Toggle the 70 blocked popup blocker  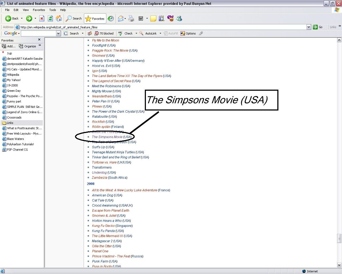click(x=104, y=33)
